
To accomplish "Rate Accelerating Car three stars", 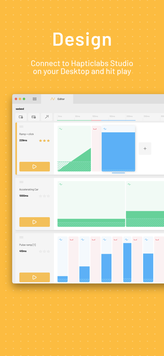I will pyautogui.click(x=48, y=196).
